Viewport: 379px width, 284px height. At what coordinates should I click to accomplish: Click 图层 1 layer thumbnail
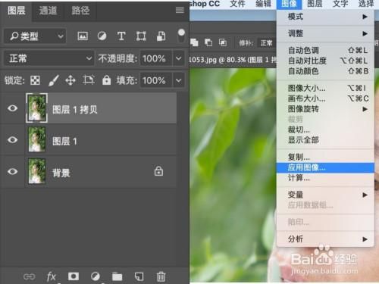click(x=37, y=139)
